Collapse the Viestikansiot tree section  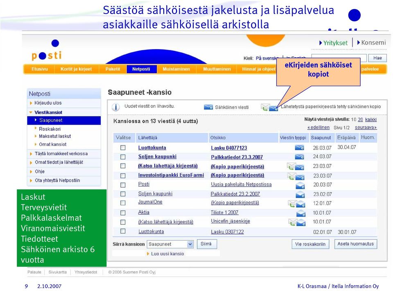click(x=31, y=112)
